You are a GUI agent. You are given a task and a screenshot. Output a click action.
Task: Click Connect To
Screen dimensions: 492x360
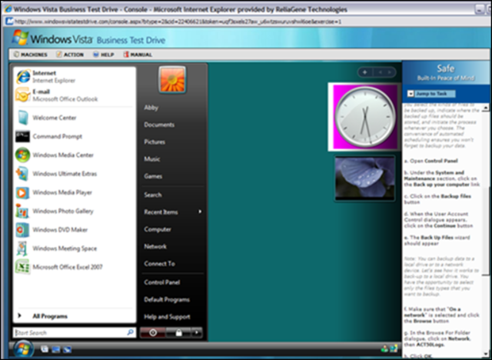click(x=159, y=264)
